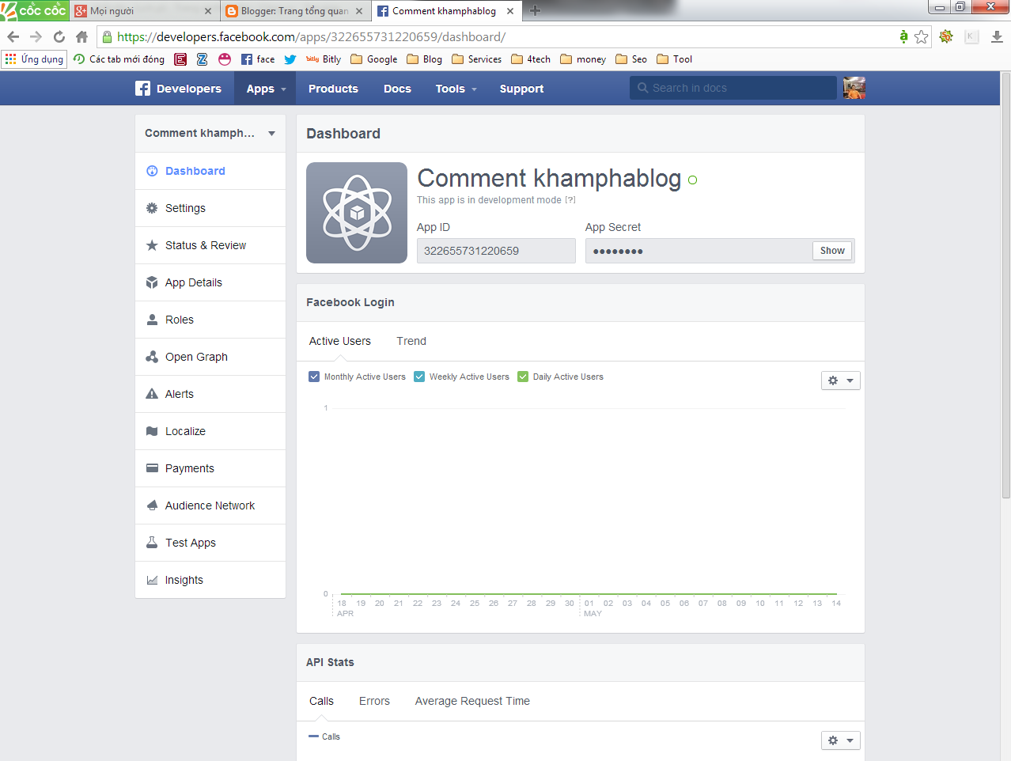This screenshot has width=1011, height=761.
Task: Switch to the Mọi người browser tab
Action: point(142,11)
